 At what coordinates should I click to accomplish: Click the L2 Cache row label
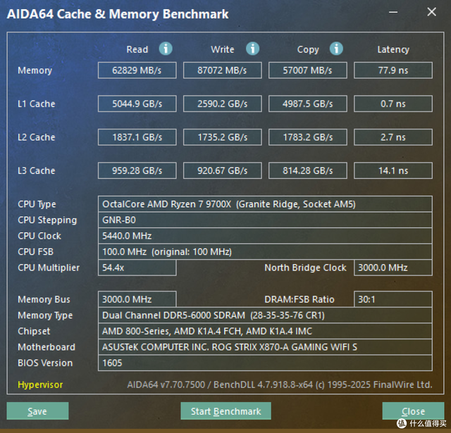[x=36, y=137]
